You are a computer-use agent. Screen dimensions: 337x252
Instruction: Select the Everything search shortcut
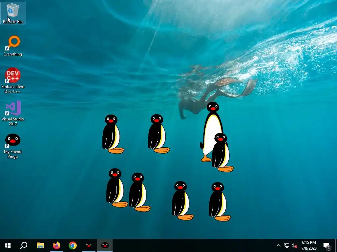pos(13,46)
